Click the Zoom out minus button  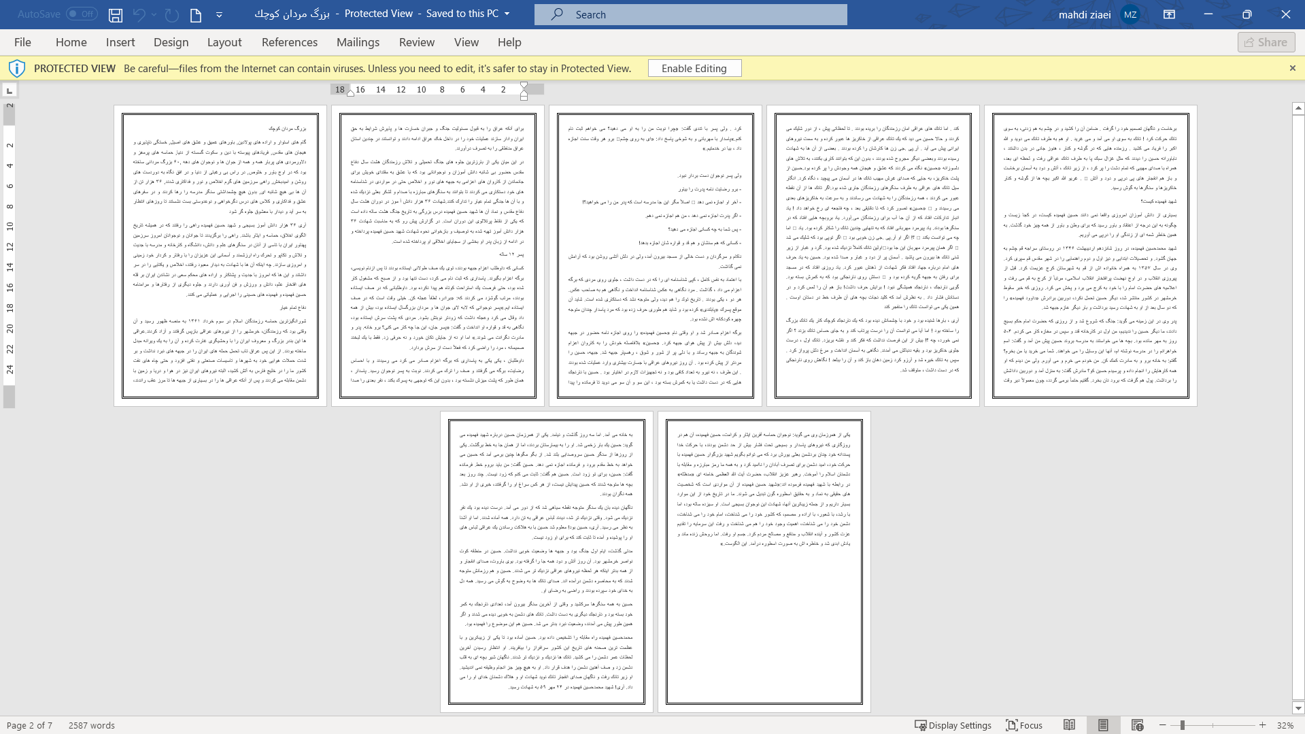coord(1162,725)
